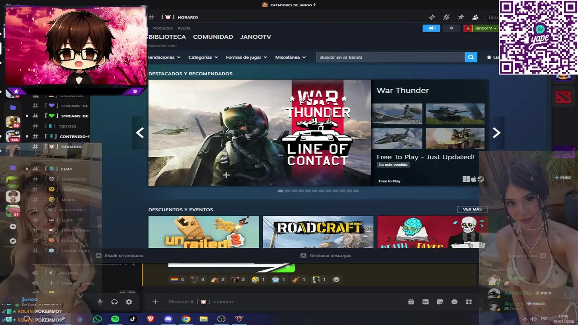This screenshot has width=578, height=325.
Task: View War Thunder tank screenshot thumbnail
Action: pos(455,114)
